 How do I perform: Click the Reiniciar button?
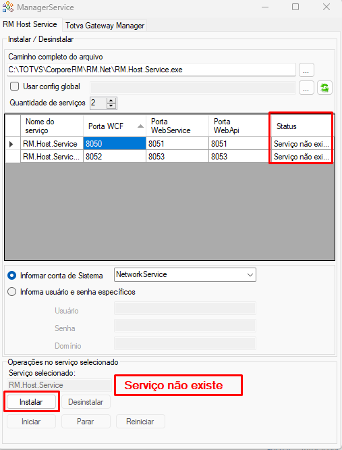click(140, 422)
